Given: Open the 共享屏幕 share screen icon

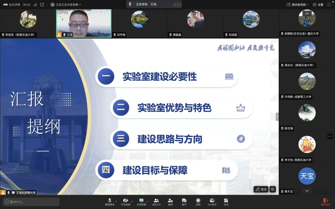Looking at the screenshot, I should [141, 201].
